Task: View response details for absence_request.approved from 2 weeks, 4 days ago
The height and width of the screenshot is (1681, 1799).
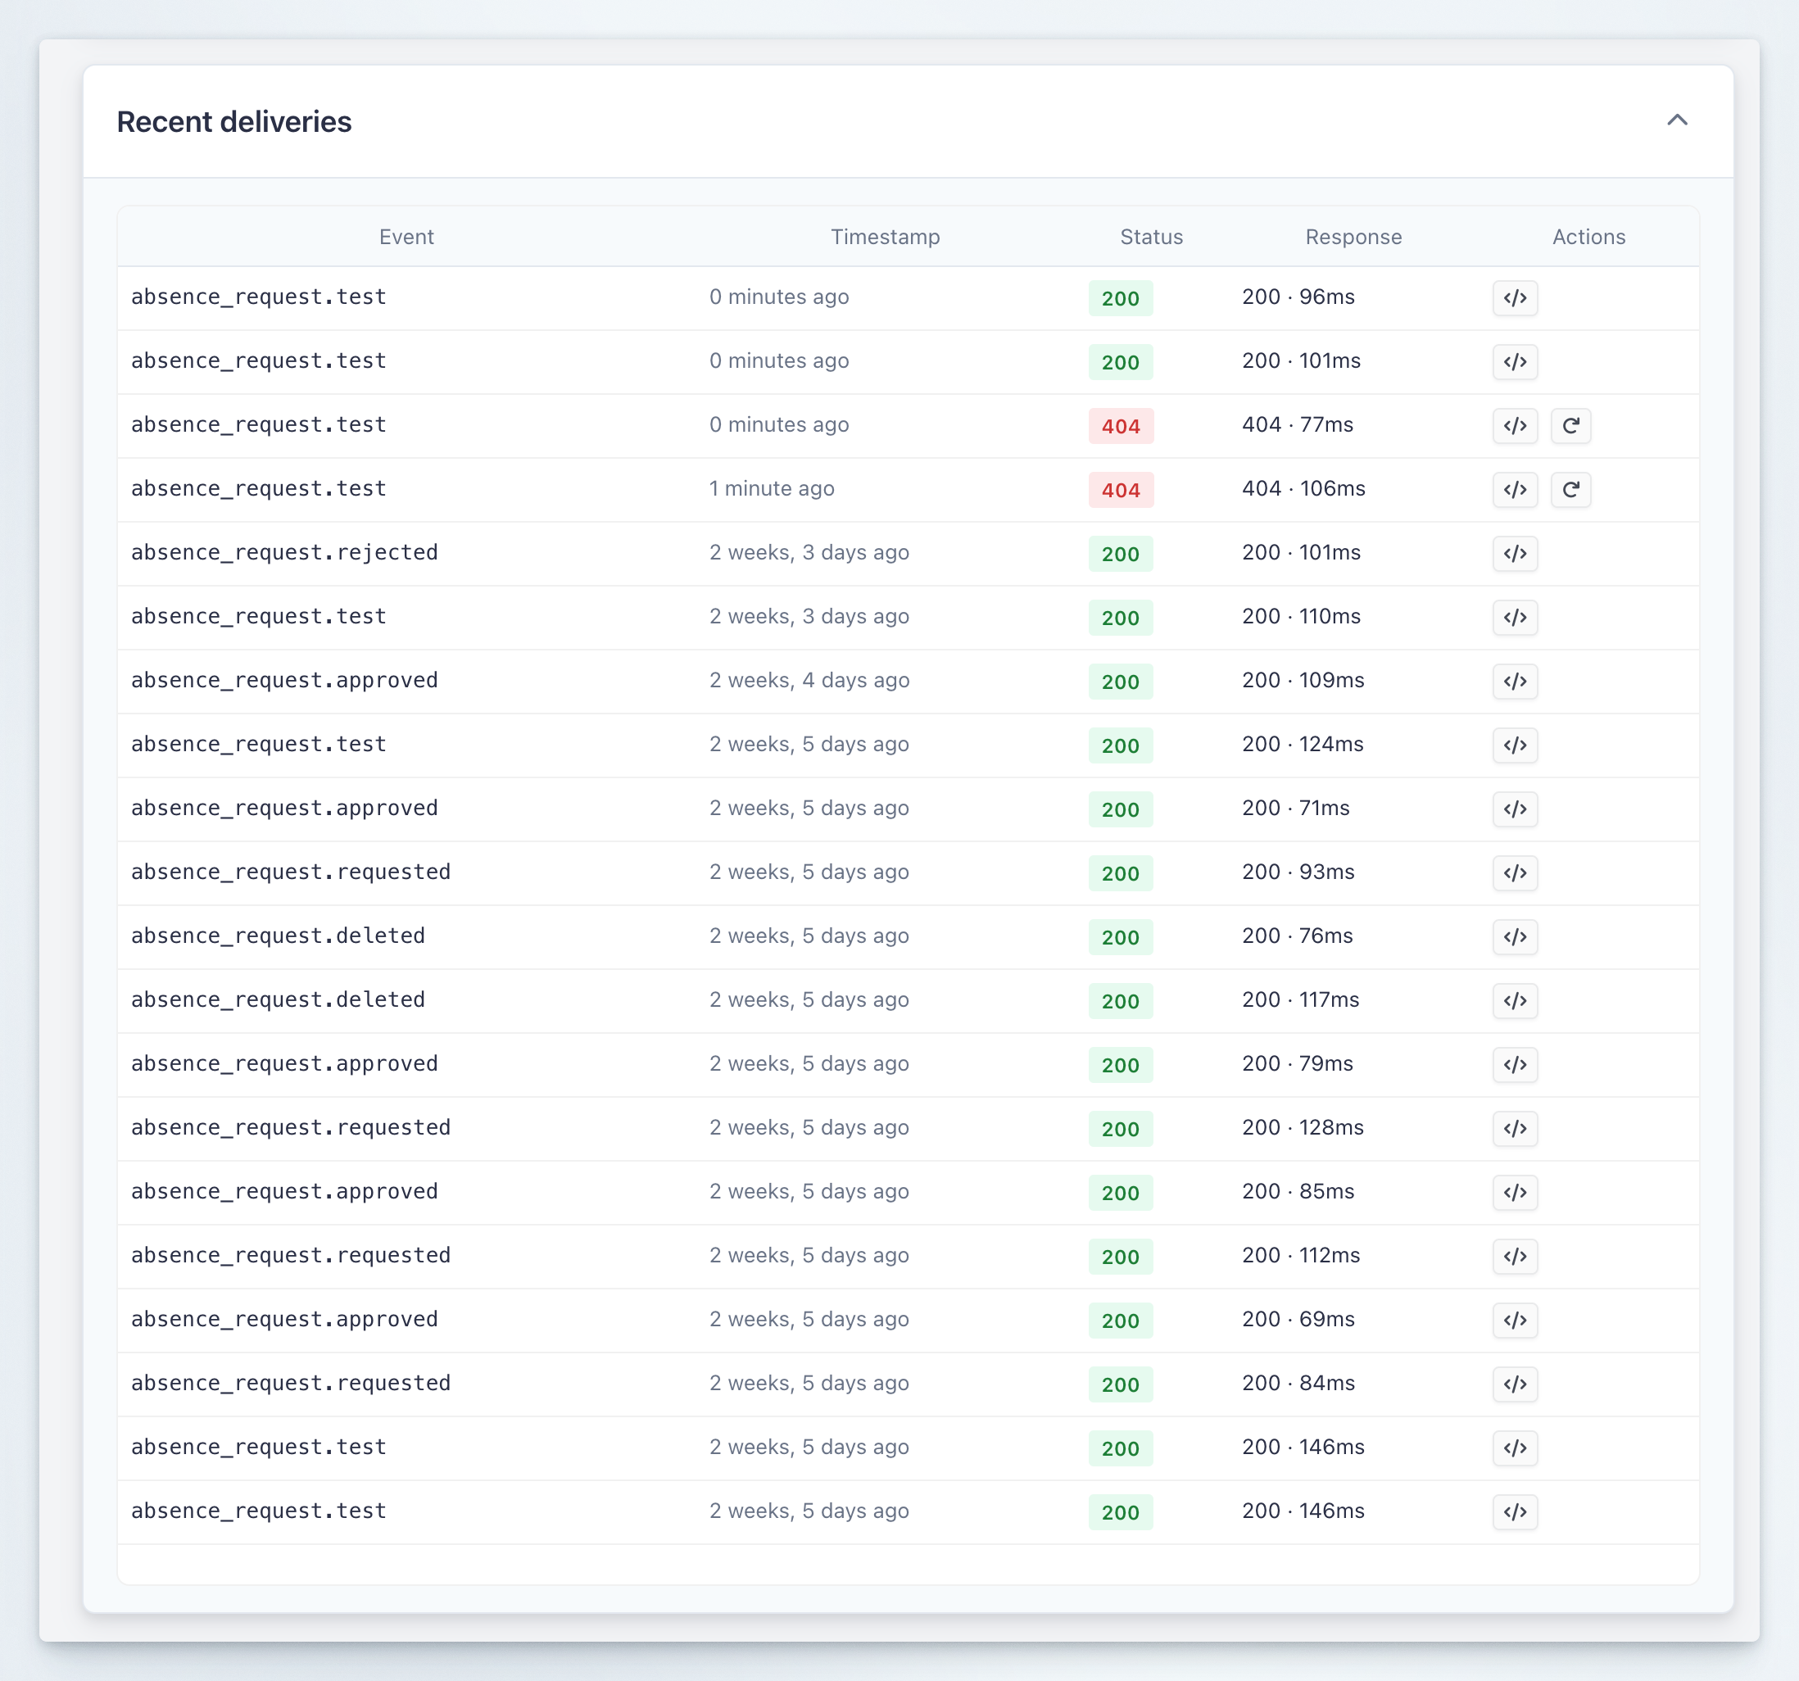Action: point(1515,682)
